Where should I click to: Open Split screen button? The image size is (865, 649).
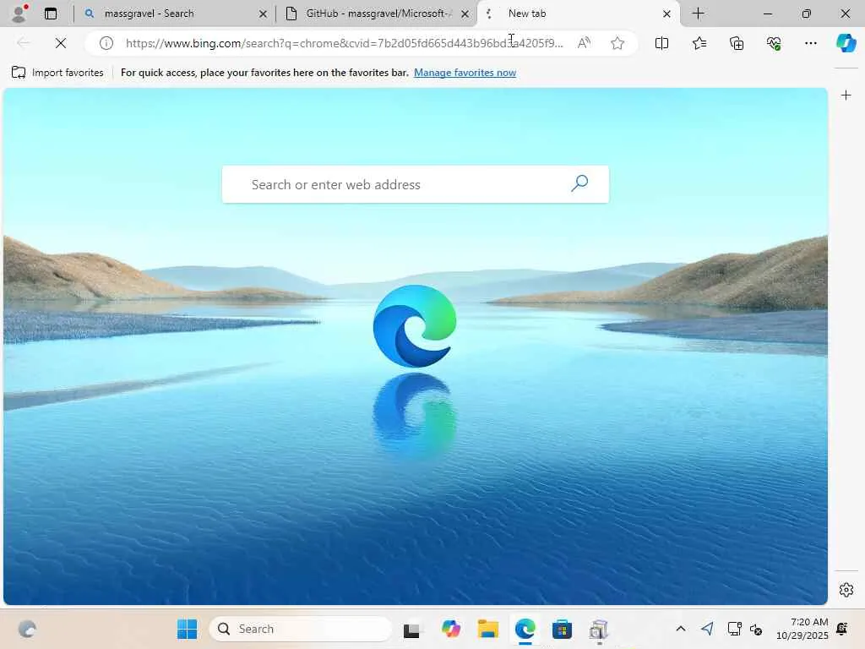pos(661,43)
